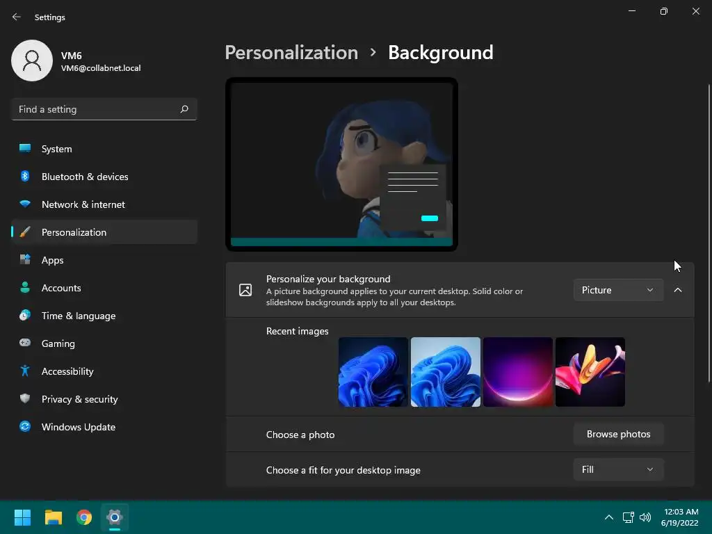Click the Personalization breadcrumb link
This screenshot has height=534, width=712.
tap(291, 53)
